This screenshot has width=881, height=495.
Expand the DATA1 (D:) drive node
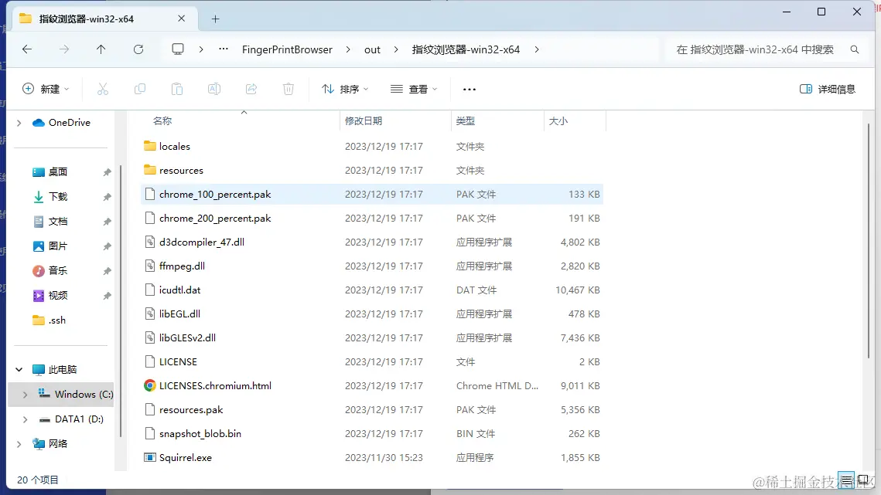click(x=26, y=419)
